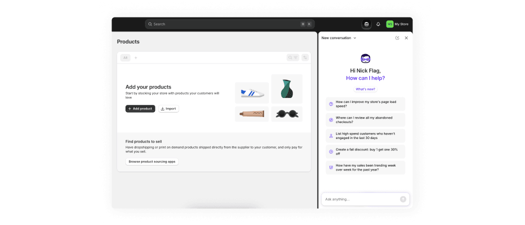
Task: Open the sort products icon
Action: [305, 57]
